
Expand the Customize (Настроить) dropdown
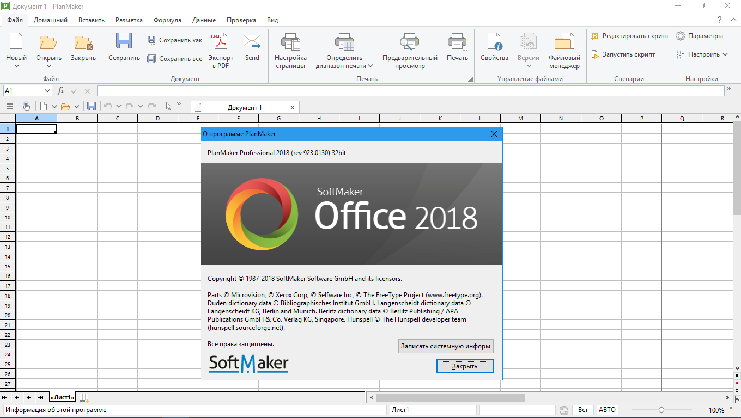(x=725, y=54)
